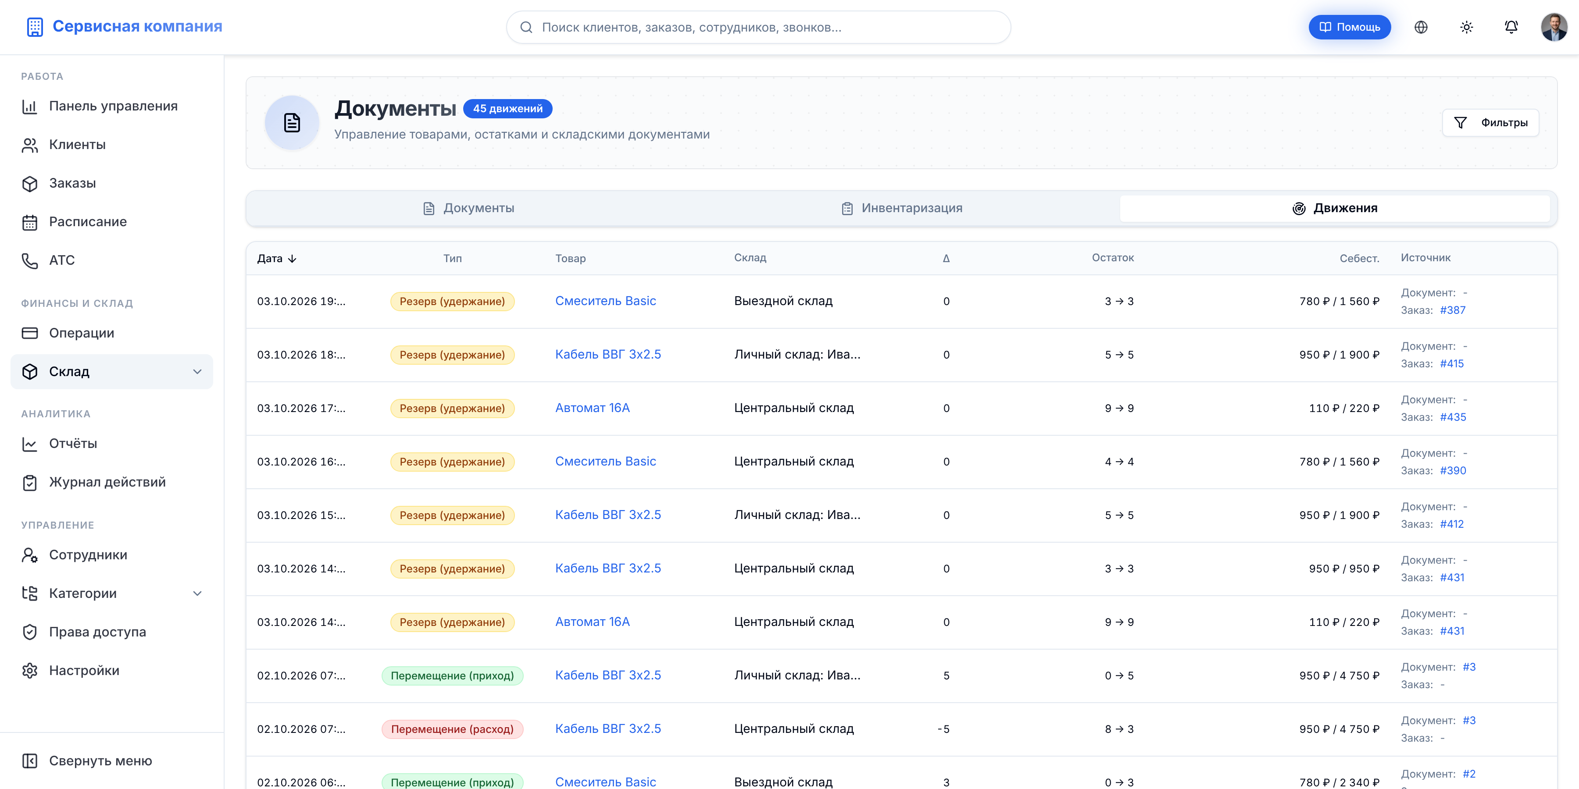The height and width of the screenshot is (789, 1579).
Task: Open Журнал действий clipboard icon
Action: click(x=29, y=483)
